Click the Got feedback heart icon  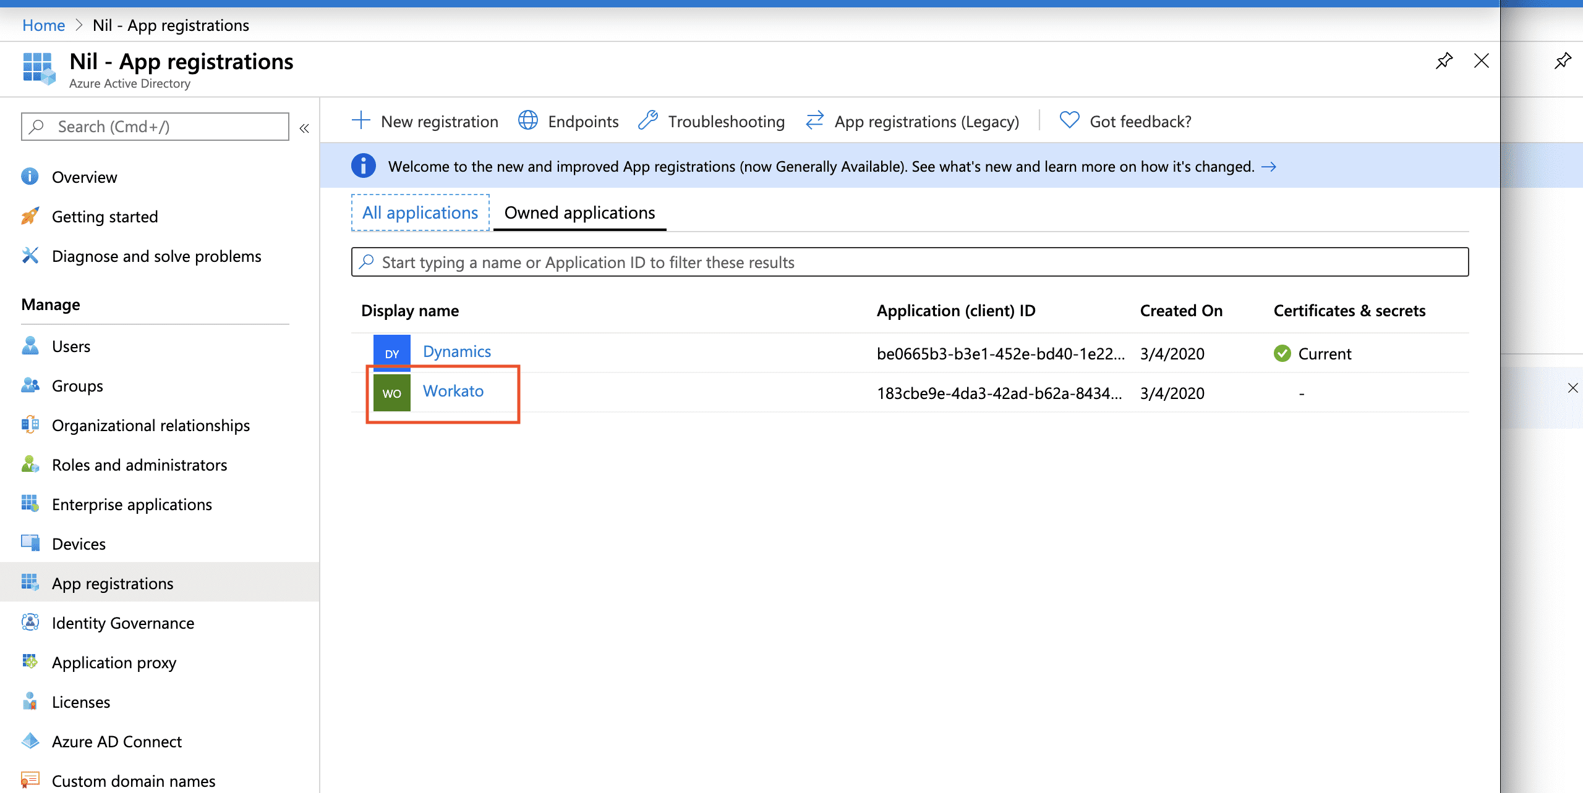[x=1069, y=120]
